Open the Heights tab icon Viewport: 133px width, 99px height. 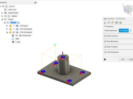point(113,23)
